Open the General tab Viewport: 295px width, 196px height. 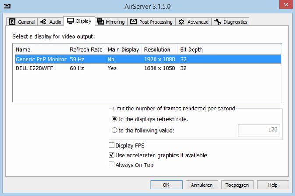(22, 21)
